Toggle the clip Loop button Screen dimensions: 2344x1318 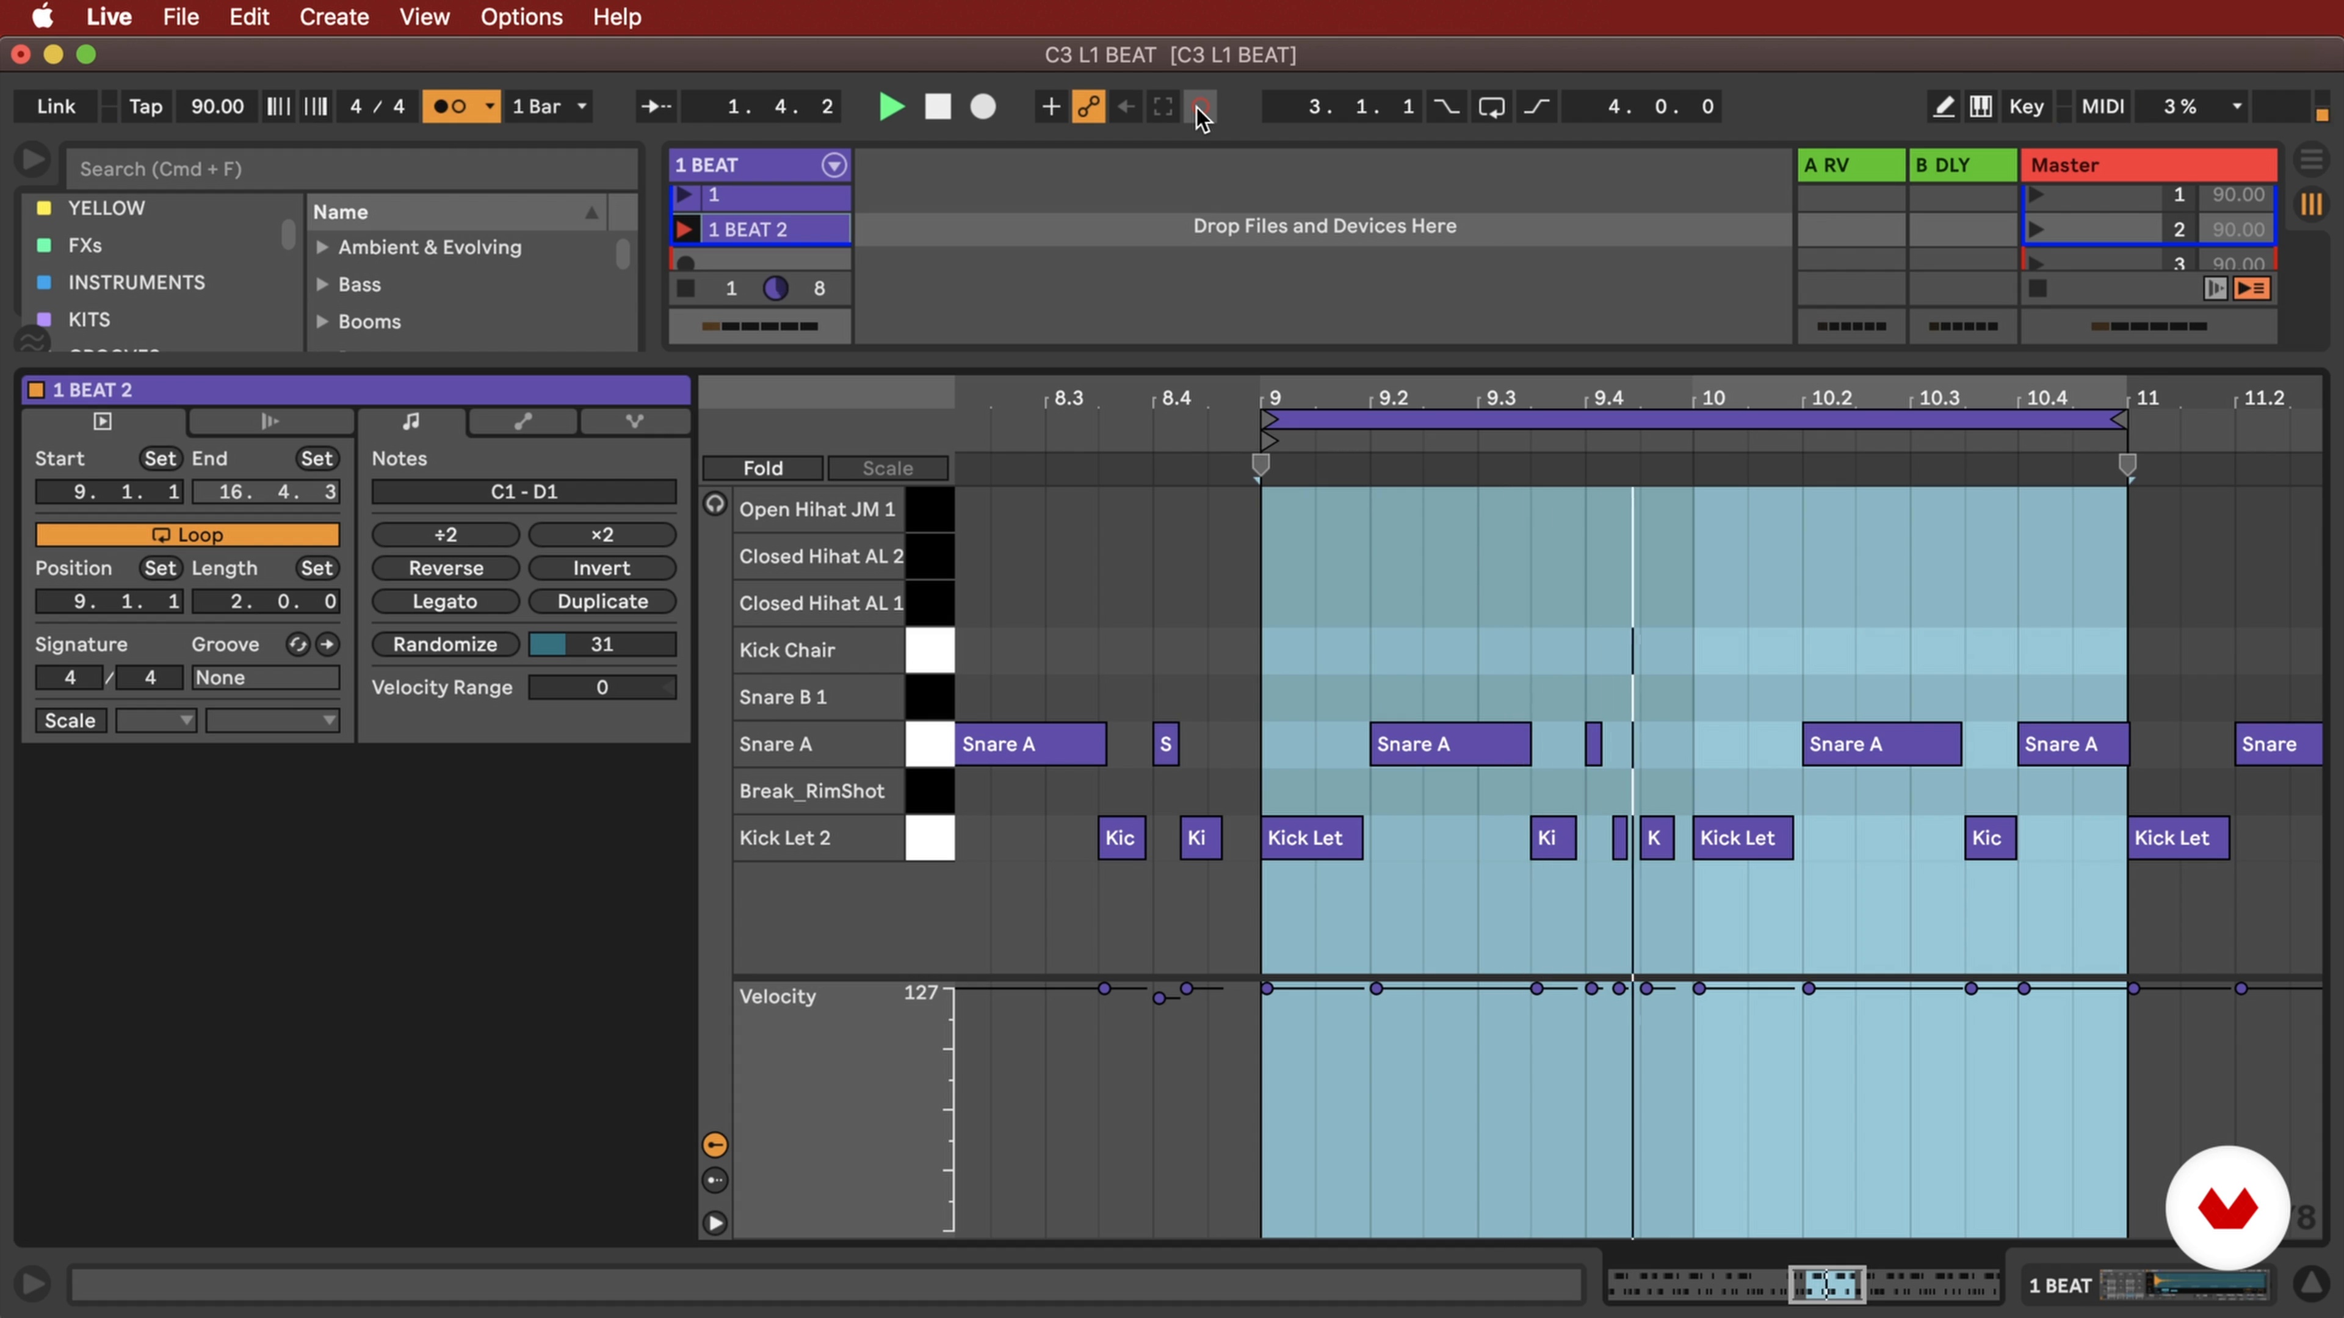pos(187,535)
